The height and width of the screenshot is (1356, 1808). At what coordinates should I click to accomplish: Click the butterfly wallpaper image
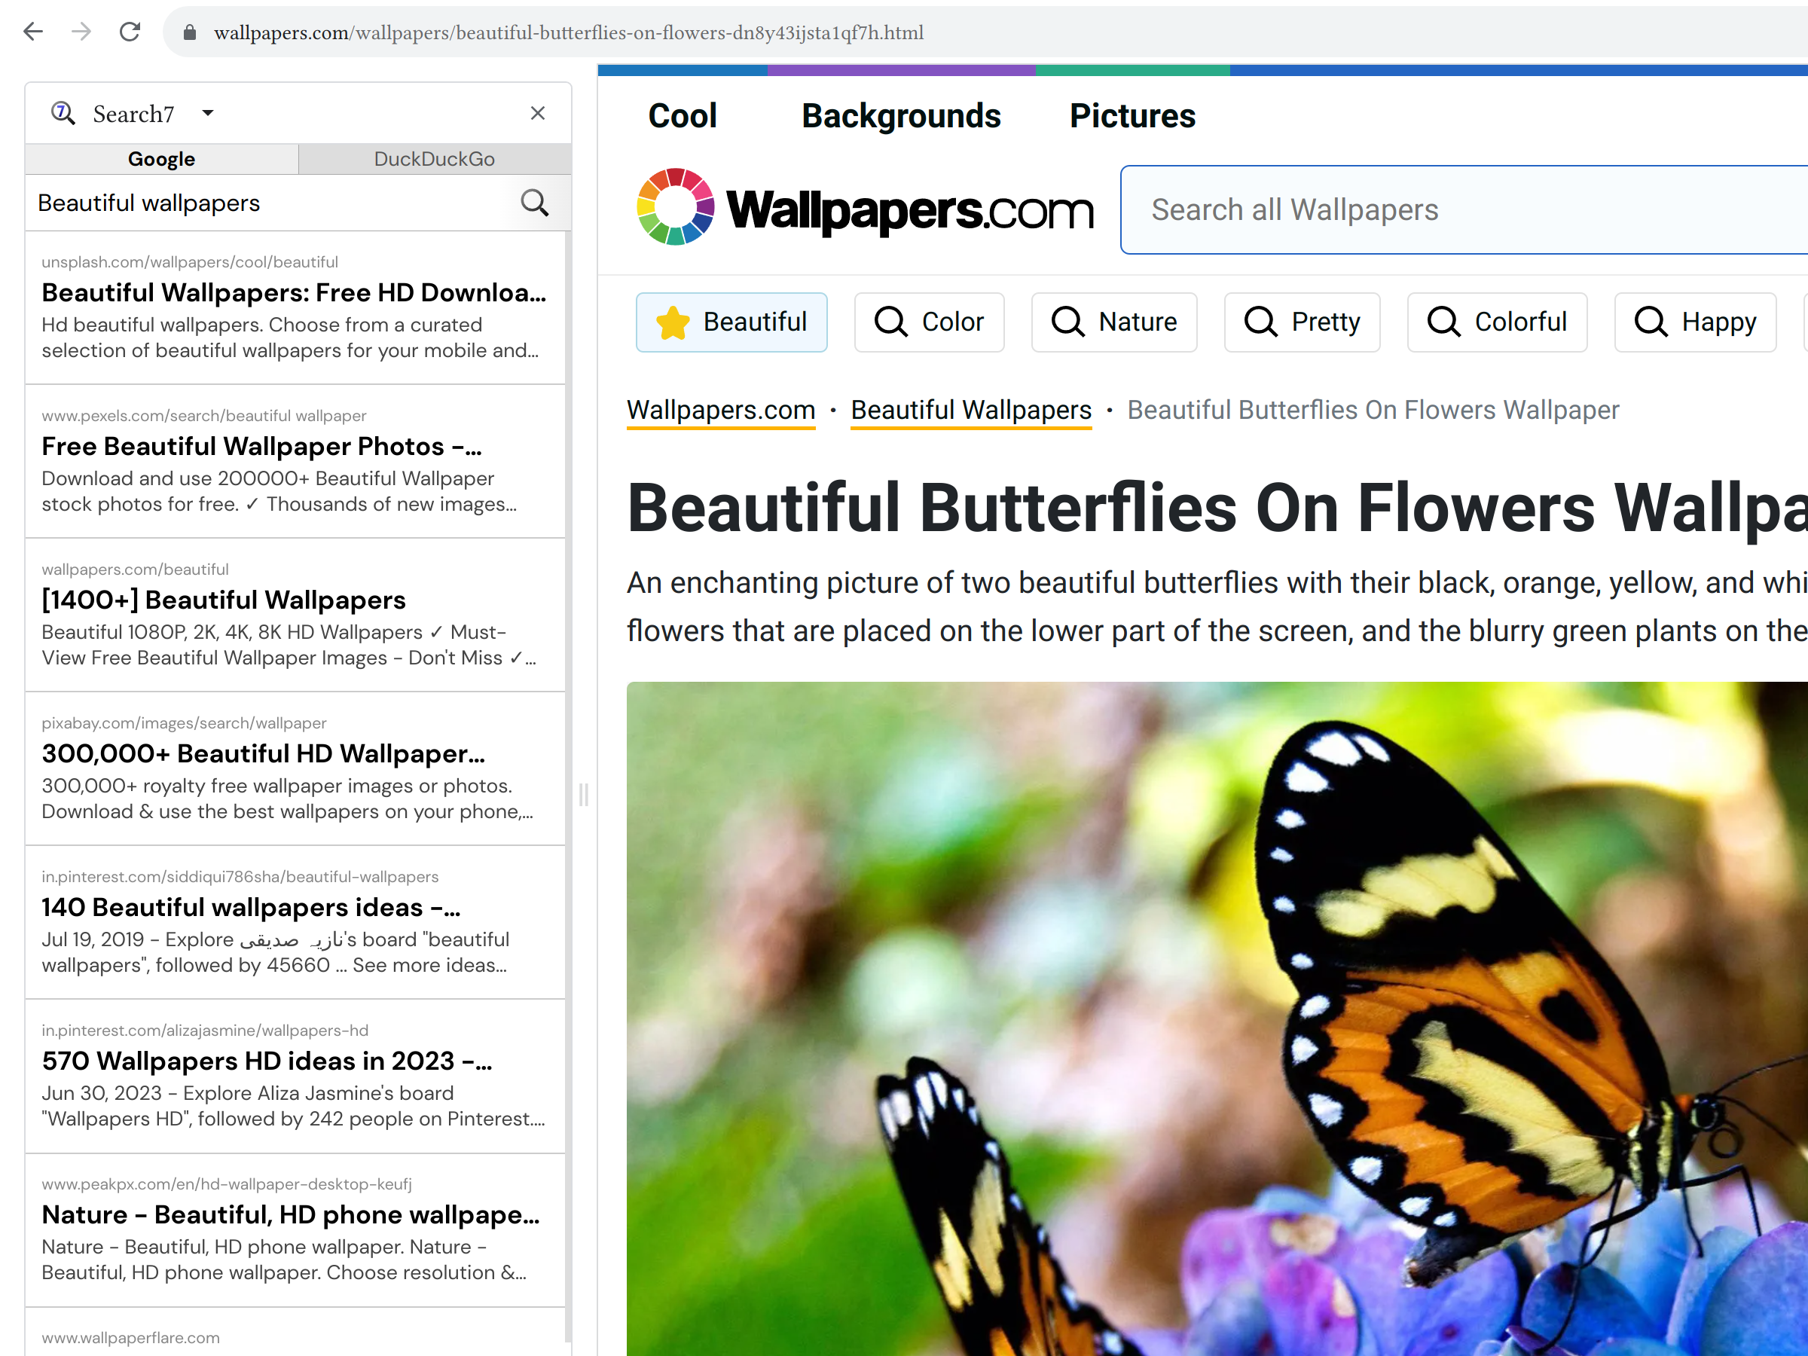coord(1217,1019)
